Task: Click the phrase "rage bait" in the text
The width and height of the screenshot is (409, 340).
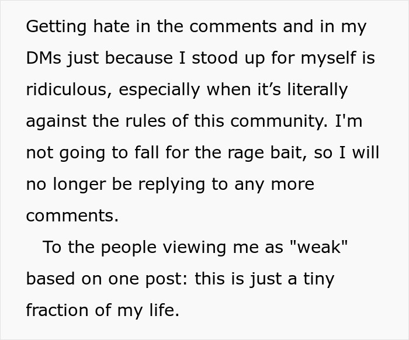Action: pyautogui.click(x=266, y=153)
